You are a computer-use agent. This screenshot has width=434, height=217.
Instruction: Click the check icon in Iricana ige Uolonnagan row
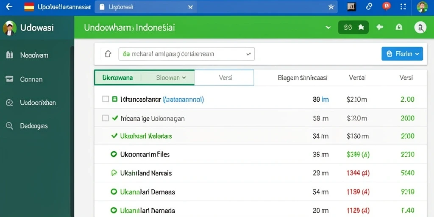[115, 118]
